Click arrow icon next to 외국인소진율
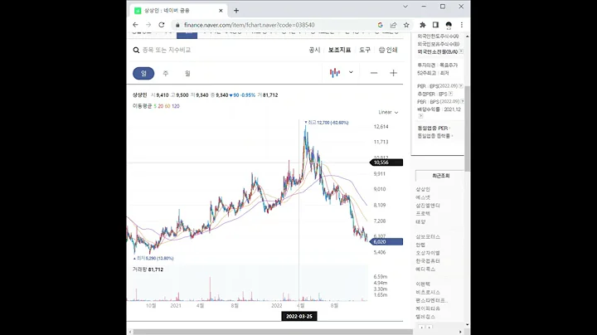This screenshot has height=335, width=597. 461,51
